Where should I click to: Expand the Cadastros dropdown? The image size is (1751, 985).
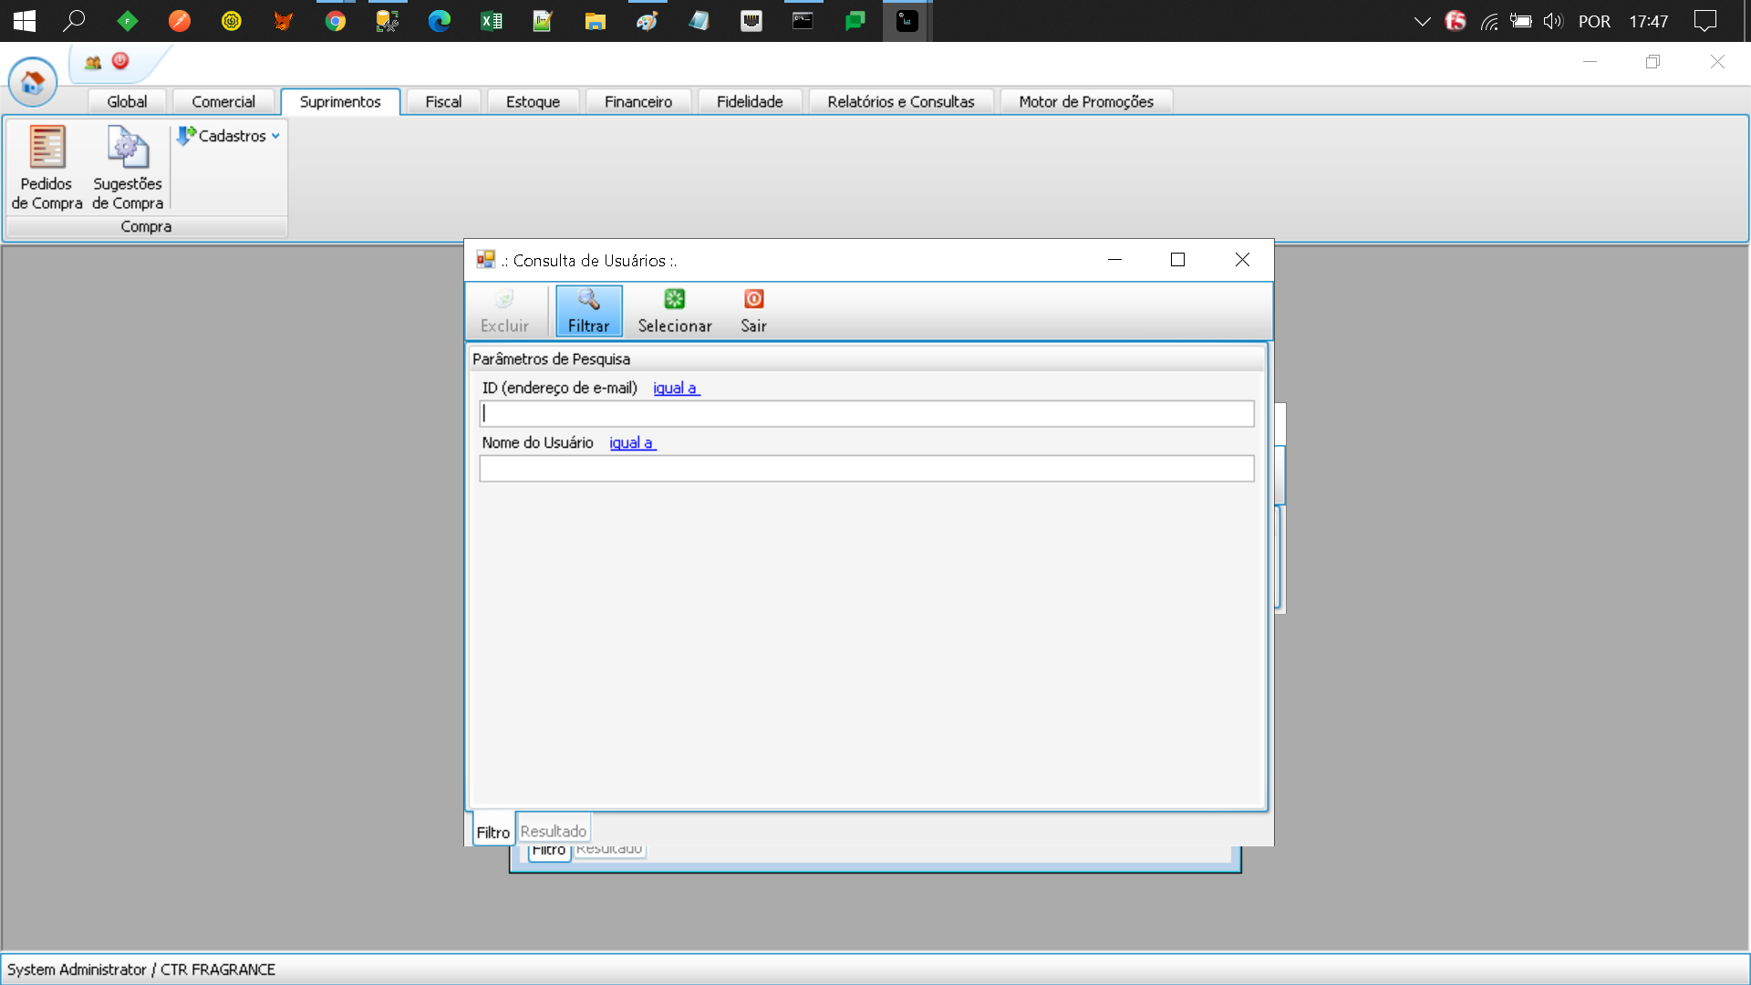tap(230, 136)
